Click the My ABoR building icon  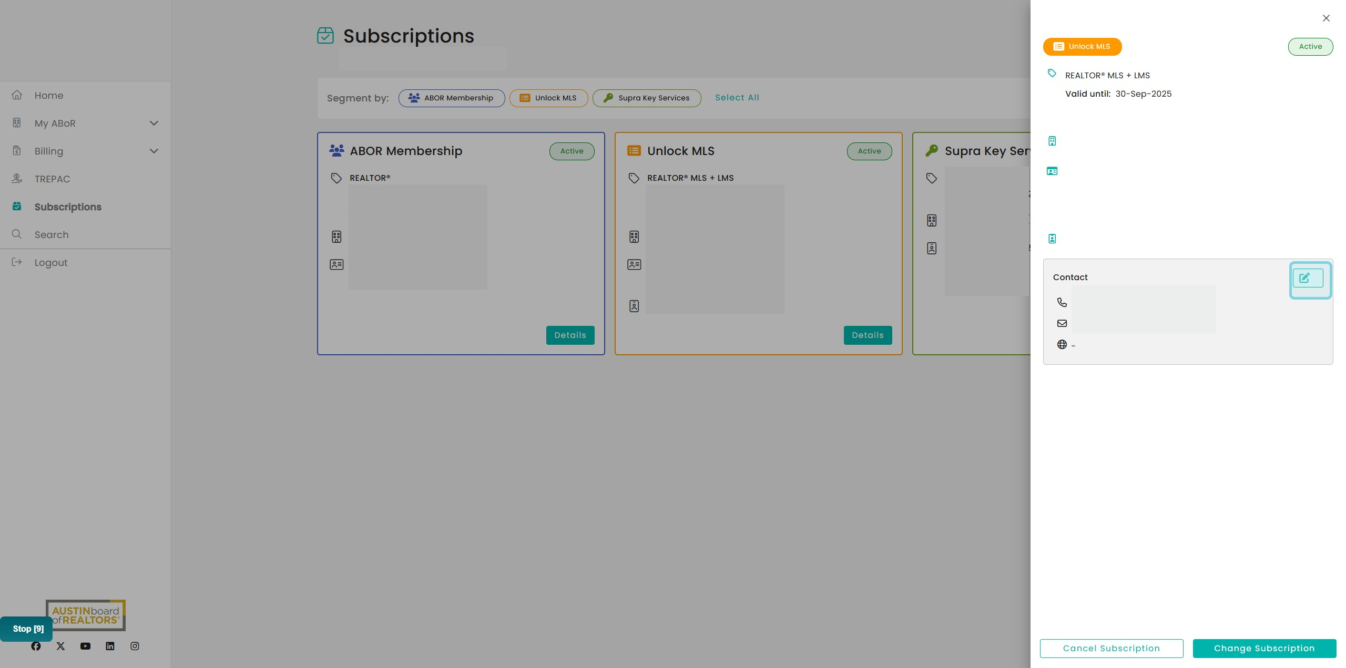[x=17, y=123]
